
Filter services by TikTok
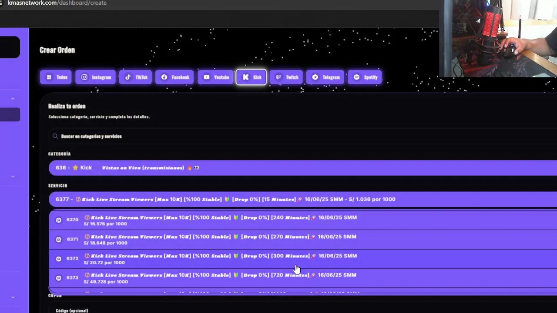point(135,77)
